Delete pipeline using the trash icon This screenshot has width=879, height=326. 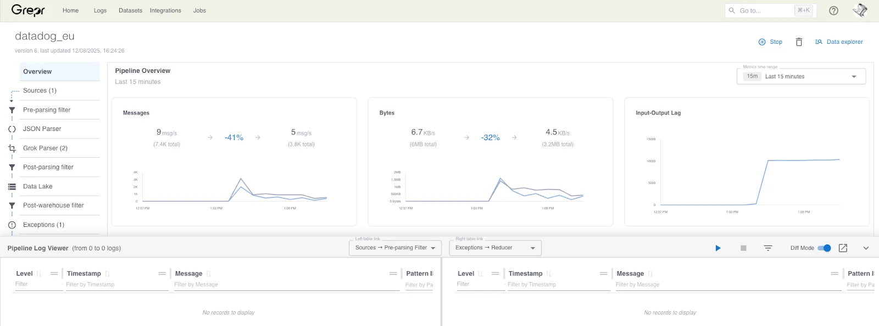tap(799, 42)
